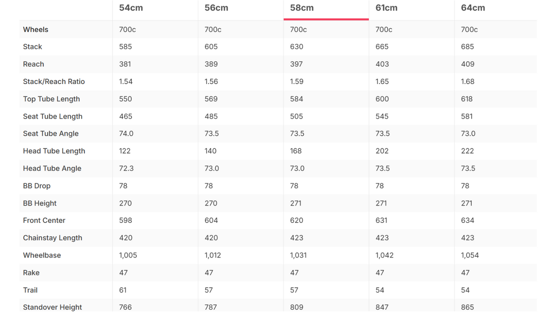Select the 61cm size column header
Image resolution: width=556 pixels, height=312 pixels.
click(387, 8)
